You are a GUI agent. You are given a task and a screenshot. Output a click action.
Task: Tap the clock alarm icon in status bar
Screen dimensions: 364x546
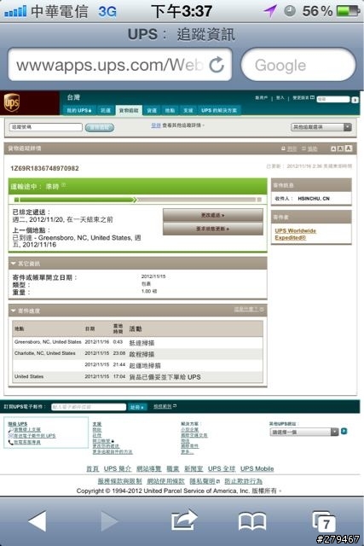[x=290, y=11]
